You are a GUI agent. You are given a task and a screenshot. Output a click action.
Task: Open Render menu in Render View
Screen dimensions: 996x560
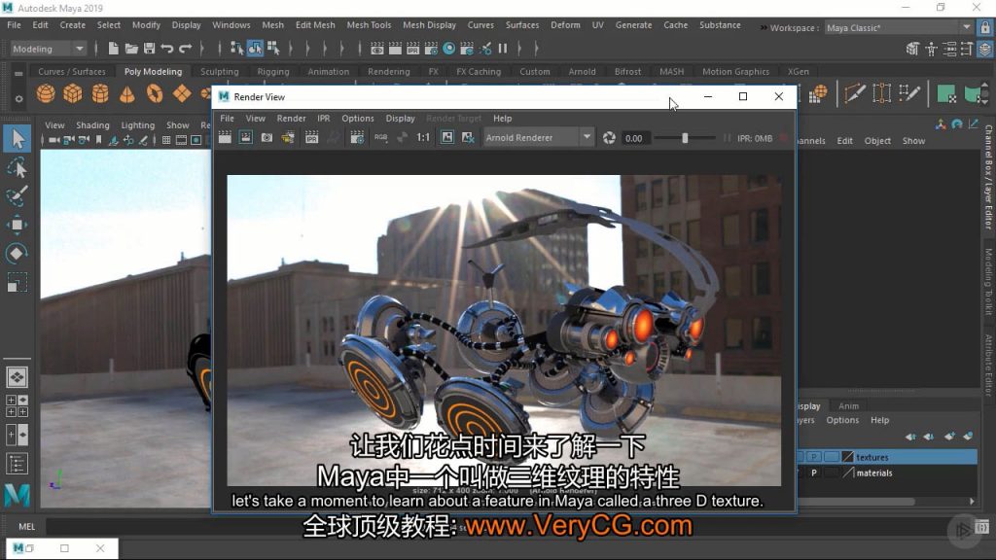[x=291, y=118]
